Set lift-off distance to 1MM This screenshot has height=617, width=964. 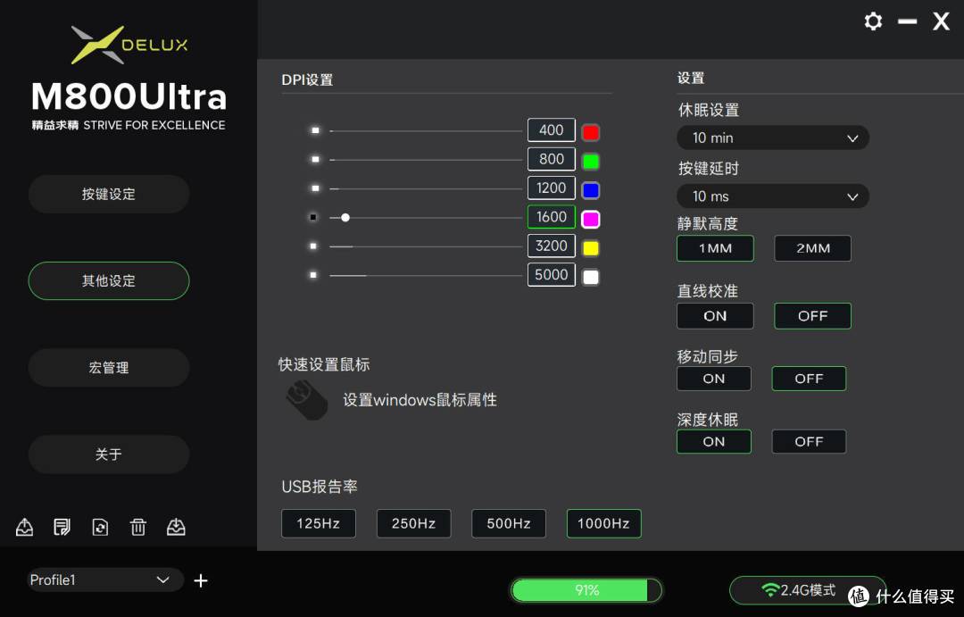click(715, 248)
